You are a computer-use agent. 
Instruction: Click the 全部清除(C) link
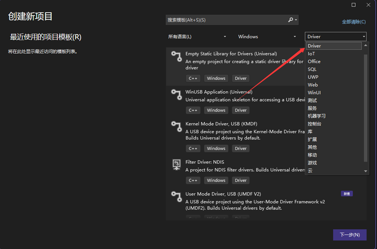pyautogui.click(x=354, y=22)
